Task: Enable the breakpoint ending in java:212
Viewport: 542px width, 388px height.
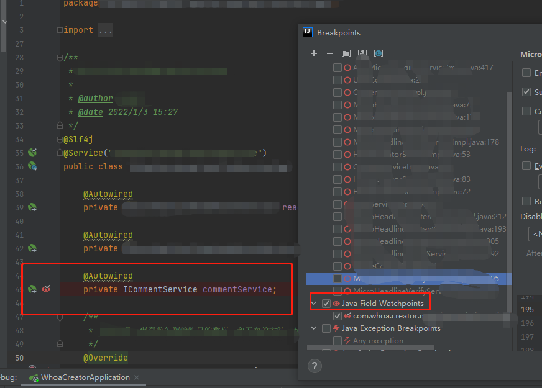Action: [338, 217]
